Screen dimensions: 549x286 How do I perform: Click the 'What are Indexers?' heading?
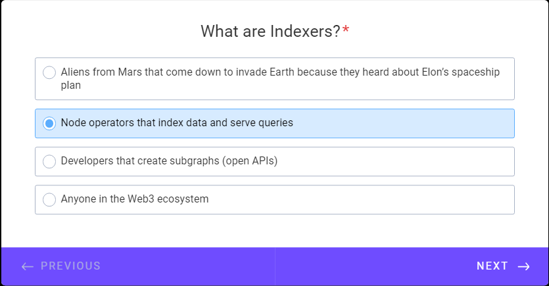[270, 31]
